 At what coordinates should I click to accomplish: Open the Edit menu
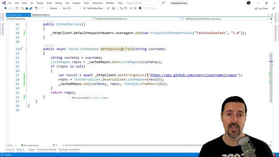click(17, 3)
